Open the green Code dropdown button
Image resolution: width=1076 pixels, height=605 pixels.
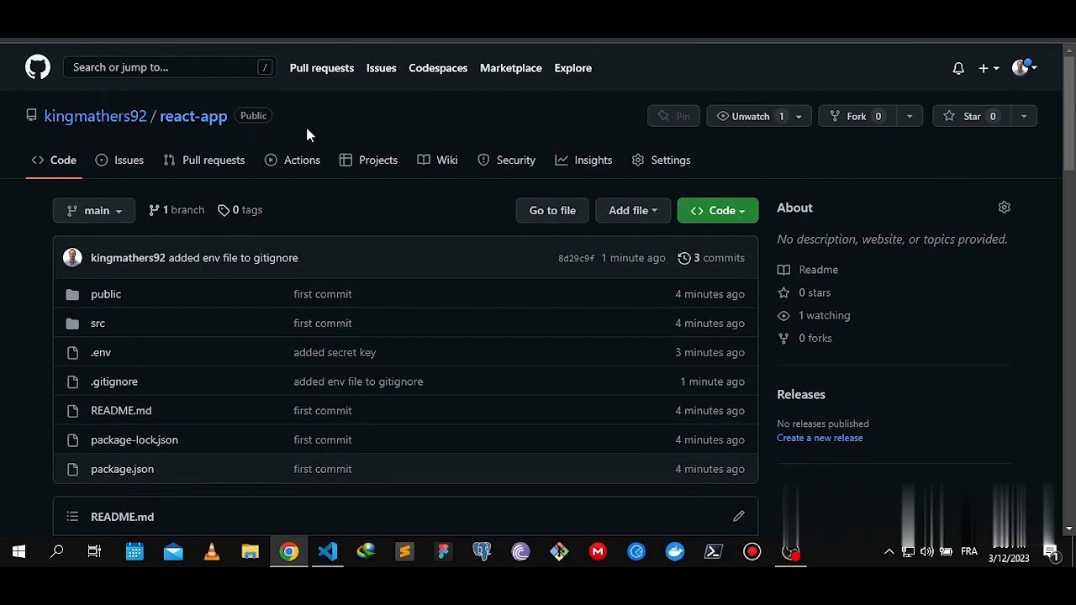[718, 210]
